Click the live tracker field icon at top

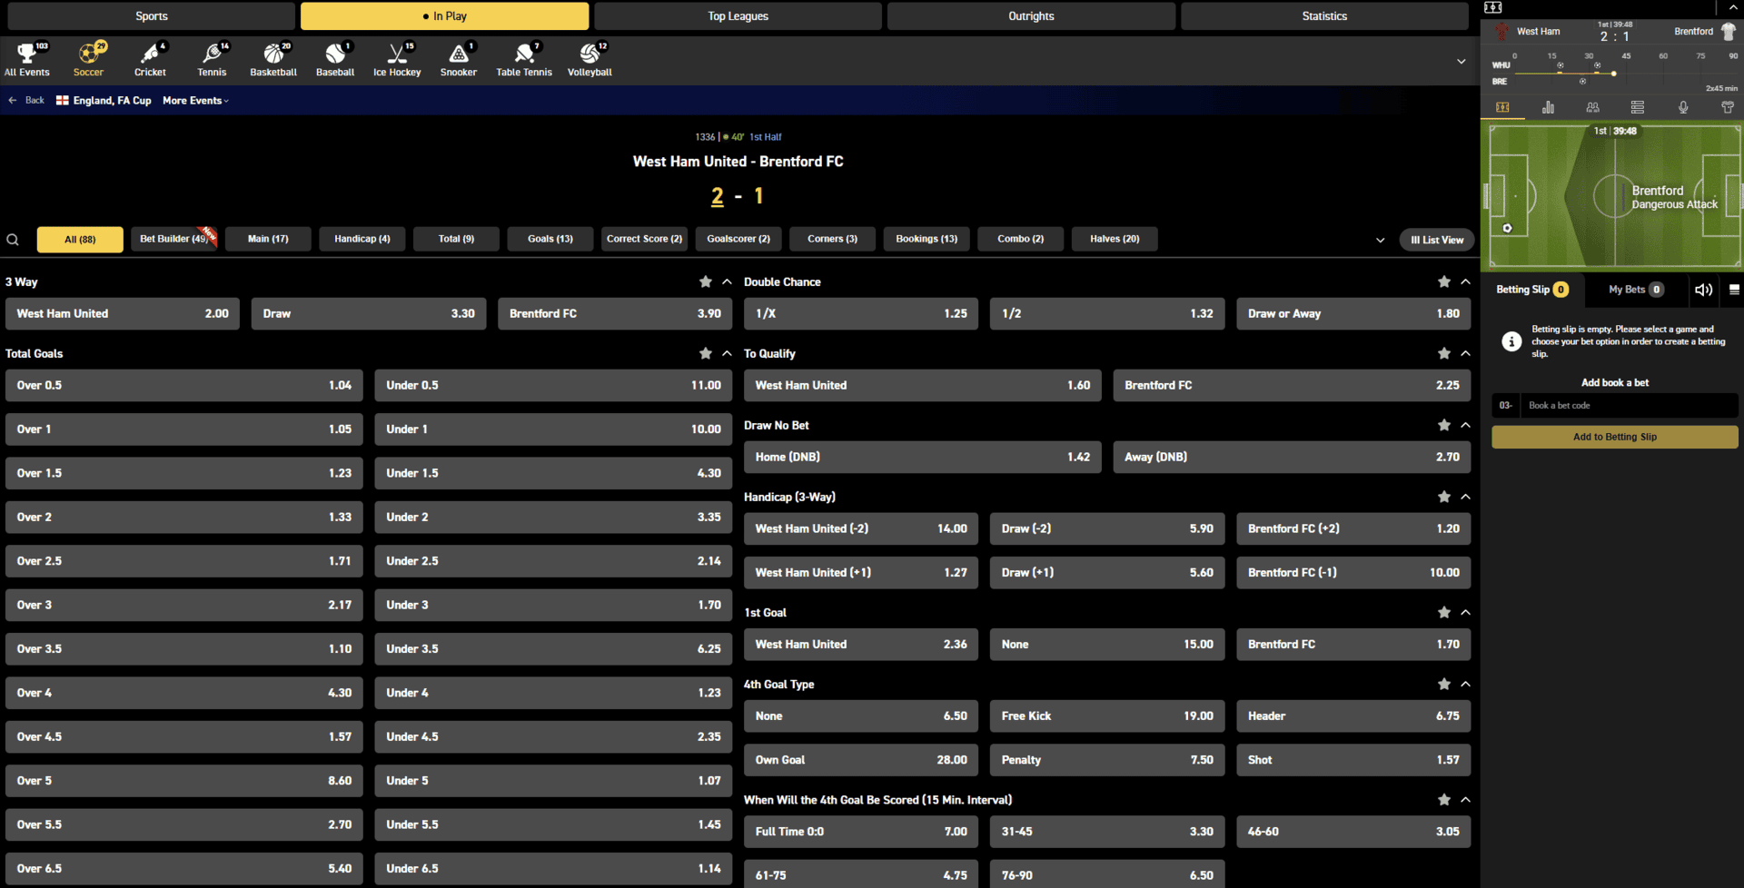click(1493, 7)
